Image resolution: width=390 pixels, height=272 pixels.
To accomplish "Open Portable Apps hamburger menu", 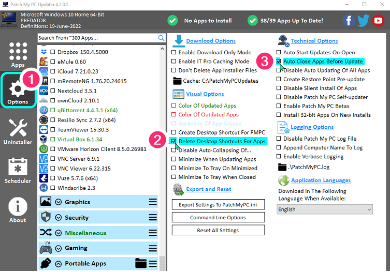I will point(153,264).
